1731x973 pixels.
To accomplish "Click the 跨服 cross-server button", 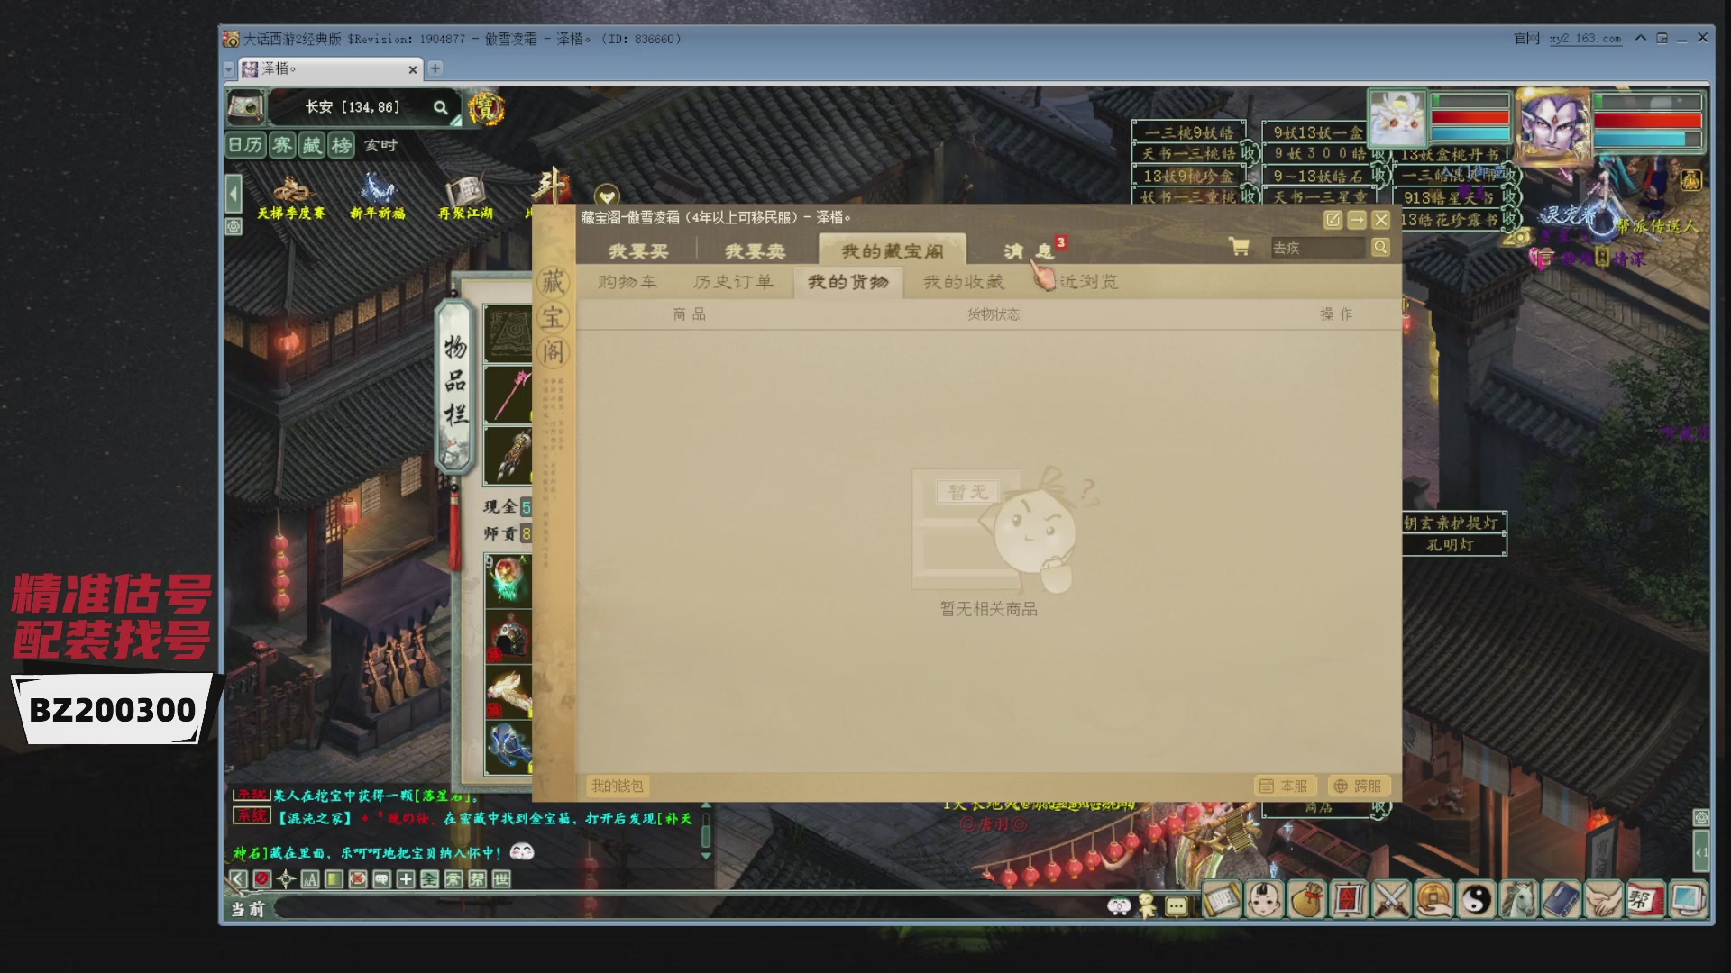I will (x=1358, y=786).
